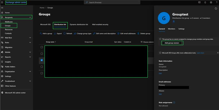Image resolution: width=219 pixels, height=110 pixels.
Task: Expand the Mail flow chevron
Action: point(30,38)
